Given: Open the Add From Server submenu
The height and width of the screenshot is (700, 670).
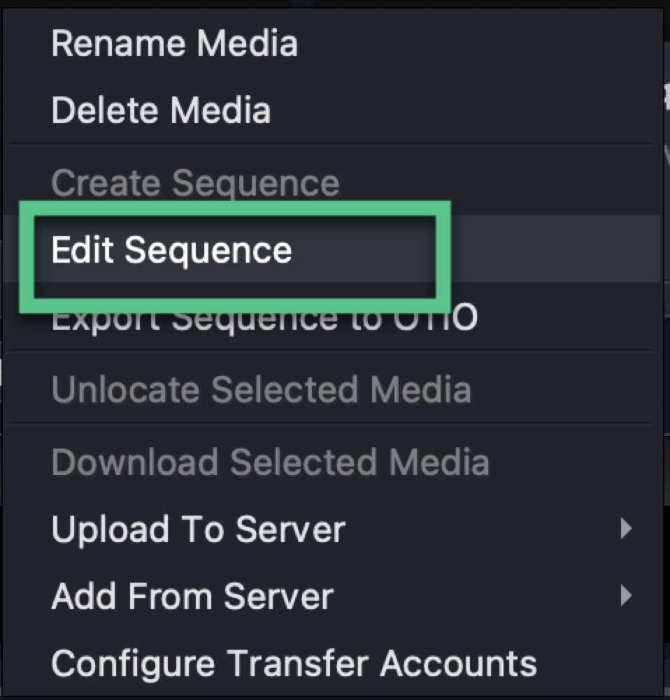Looking at the screenshot, I should (x=192, y=596).
